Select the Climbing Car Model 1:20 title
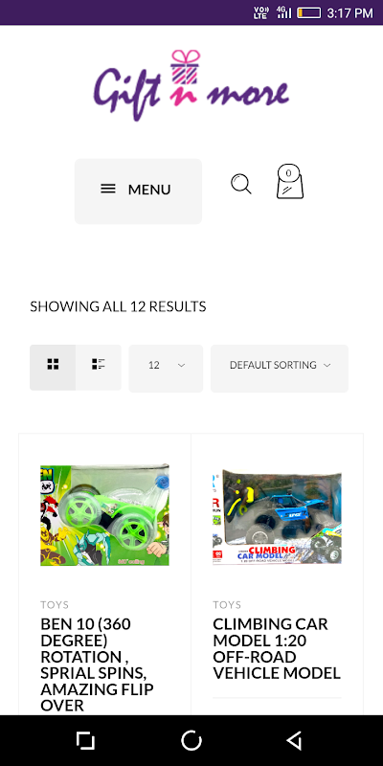 (x=277, y=648)
